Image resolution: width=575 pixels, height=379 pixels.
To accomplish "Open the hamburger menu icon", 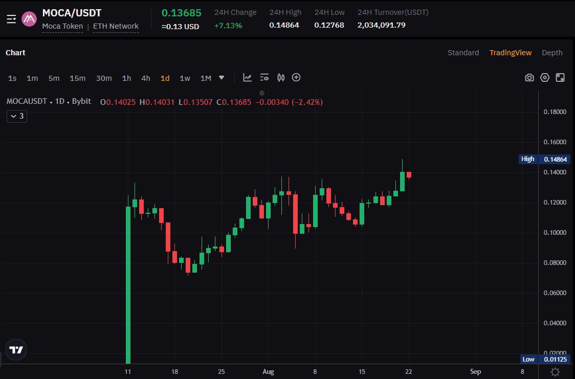I will coord(11,19).
